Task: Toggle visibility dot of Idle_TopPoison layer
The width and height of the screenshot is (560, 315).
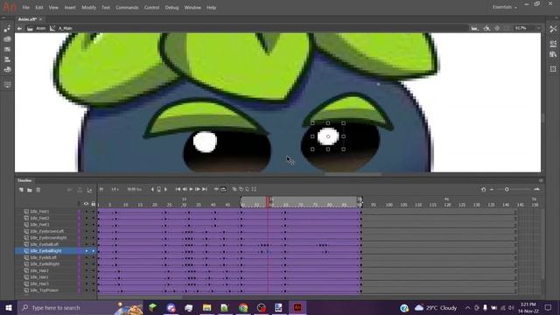Action: point(86,290)
